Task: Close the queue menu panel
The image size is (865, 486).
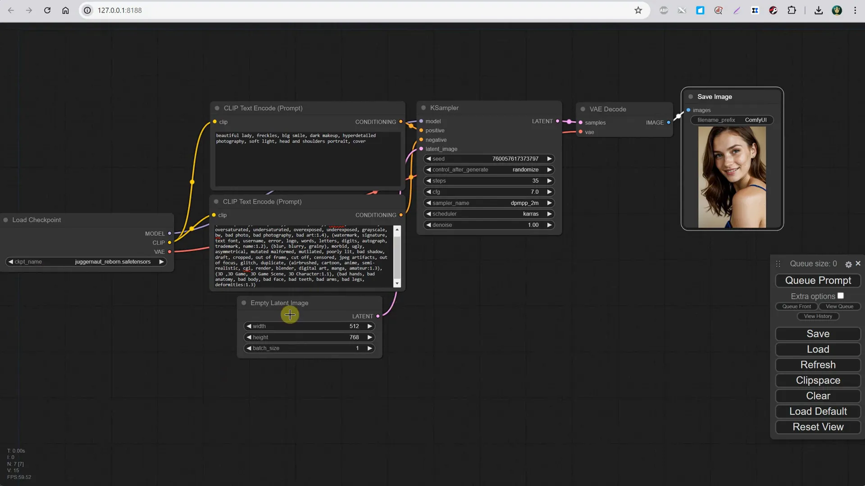Action: (x=858, y=264)
